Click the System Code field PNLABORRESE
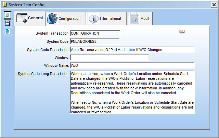Screen dimensions: 219x138 tap(95, 41)
